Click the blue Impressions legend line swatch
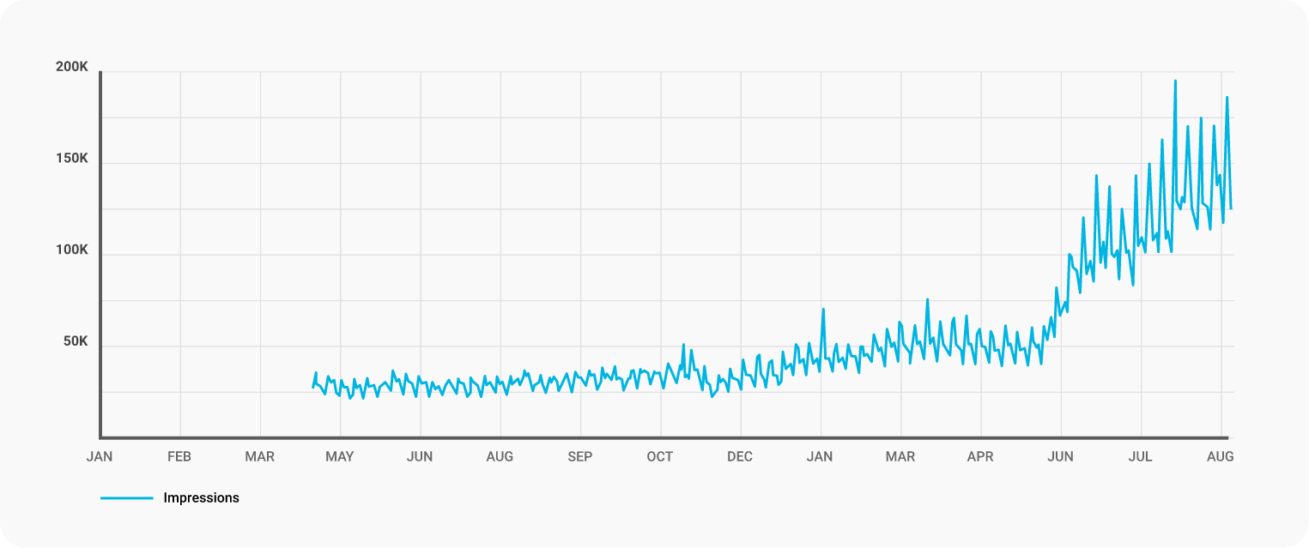Screen dimensions: 1309x548 [x=126, y=498]
